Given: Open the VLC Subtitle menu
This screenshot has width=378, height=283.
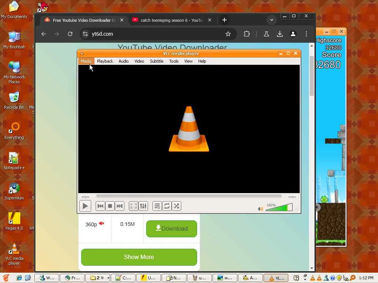Looking at the screenshot, I should pyautogui.click(x=157, y=61).
